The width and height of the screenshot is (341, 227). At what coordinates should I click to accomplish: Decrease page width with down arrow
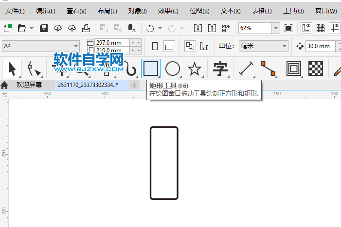133,43
